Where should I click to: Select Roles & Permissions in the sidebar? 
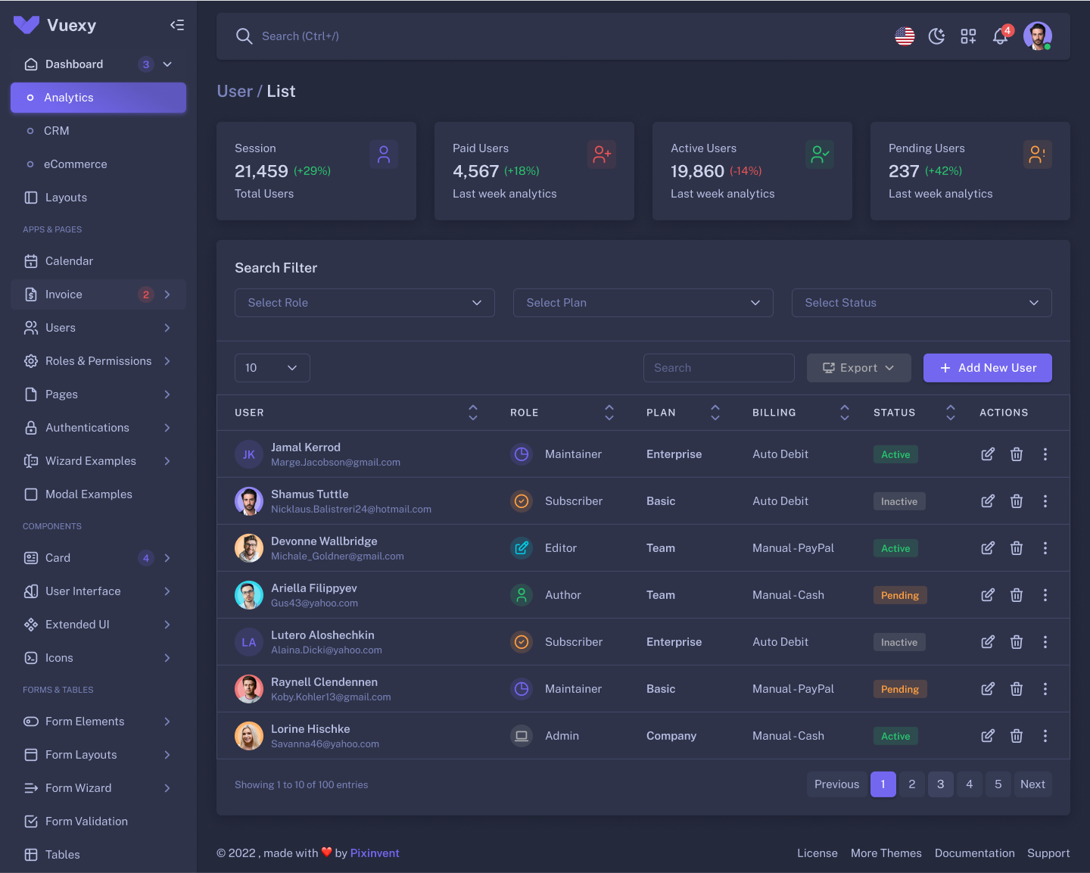pos(98,361)
